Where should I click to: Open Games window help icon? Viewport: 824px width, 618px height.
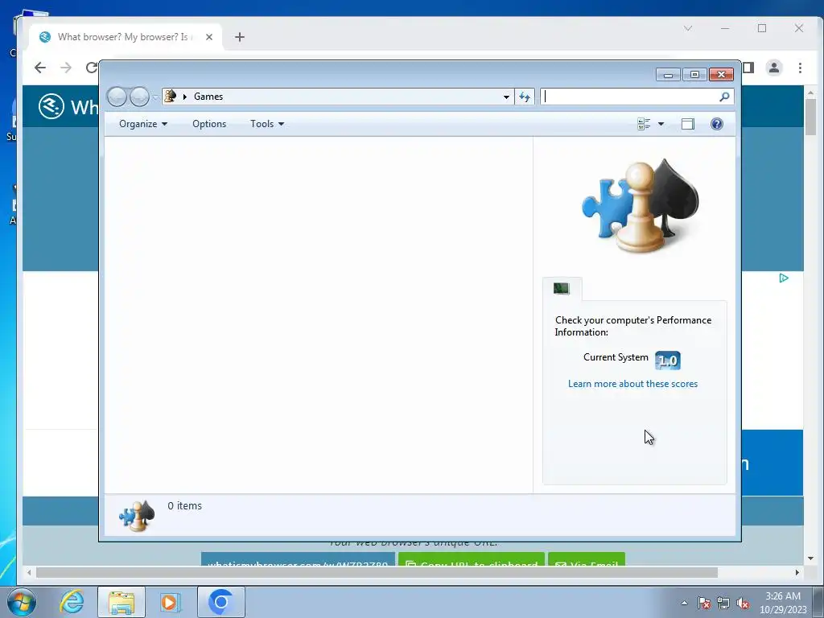click(x=717, y=124)
